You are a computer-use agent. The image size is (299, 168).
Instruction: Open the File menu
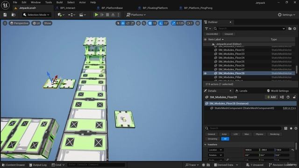[15, 2]
